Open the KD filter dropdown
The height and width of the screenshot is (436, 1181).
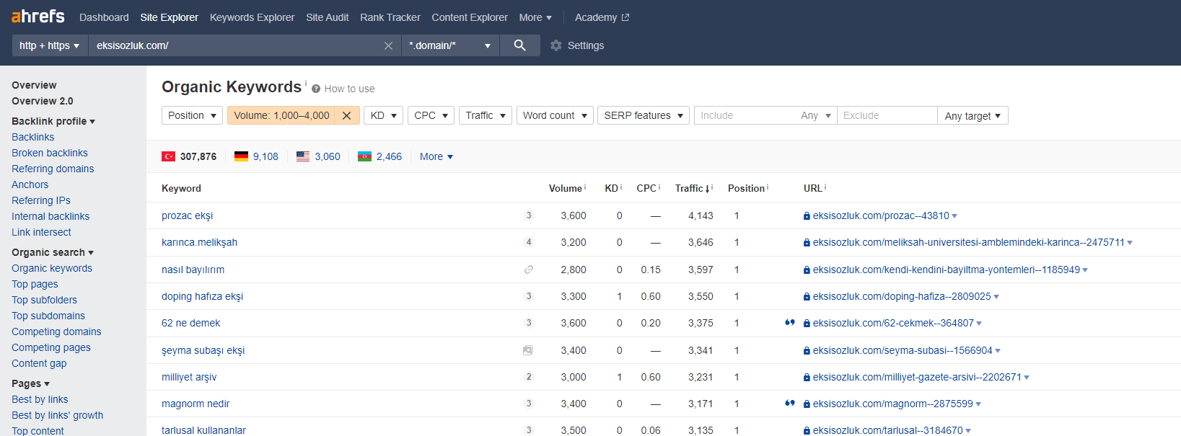point(383,115)
